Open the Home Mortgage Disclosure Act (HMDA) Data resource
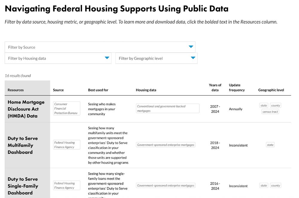Image resolution: width=299 pixels, height=198 pixels. pos(26,109)
